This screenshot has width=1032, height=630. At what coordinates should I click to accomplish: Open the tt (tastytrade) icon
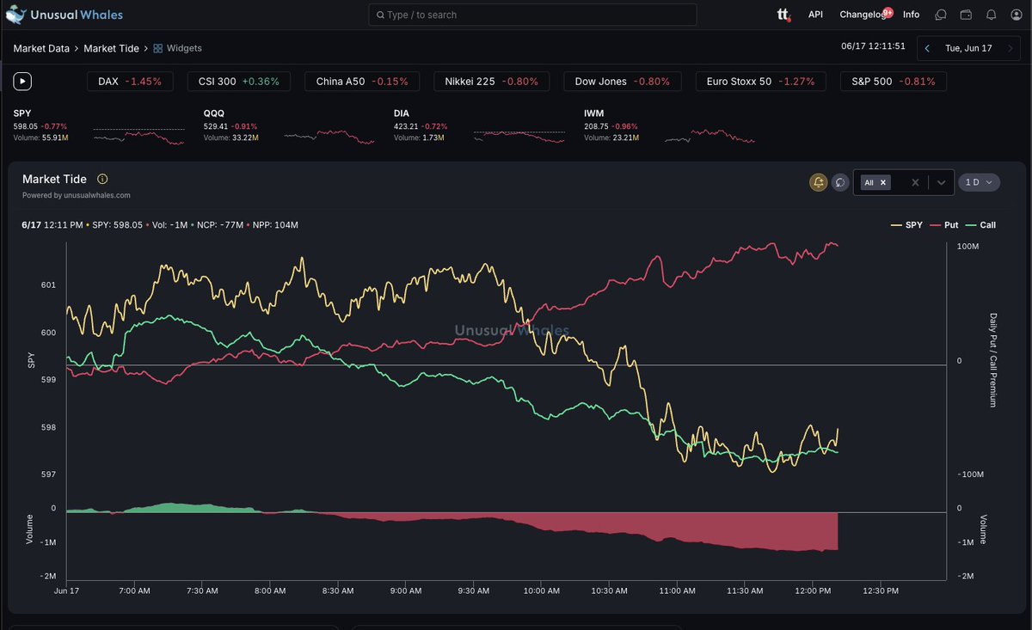[x=783, y=15]
